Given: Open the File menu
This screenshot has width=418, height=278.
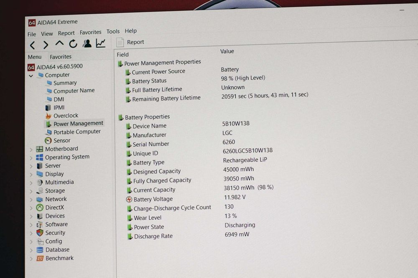Looking at the screenshot, I should 31,34.
